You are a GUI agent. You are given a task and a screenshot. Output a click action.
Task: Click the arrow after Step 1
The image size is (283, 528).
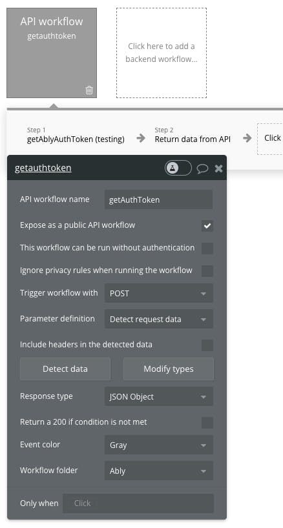[x=141, y=138]
